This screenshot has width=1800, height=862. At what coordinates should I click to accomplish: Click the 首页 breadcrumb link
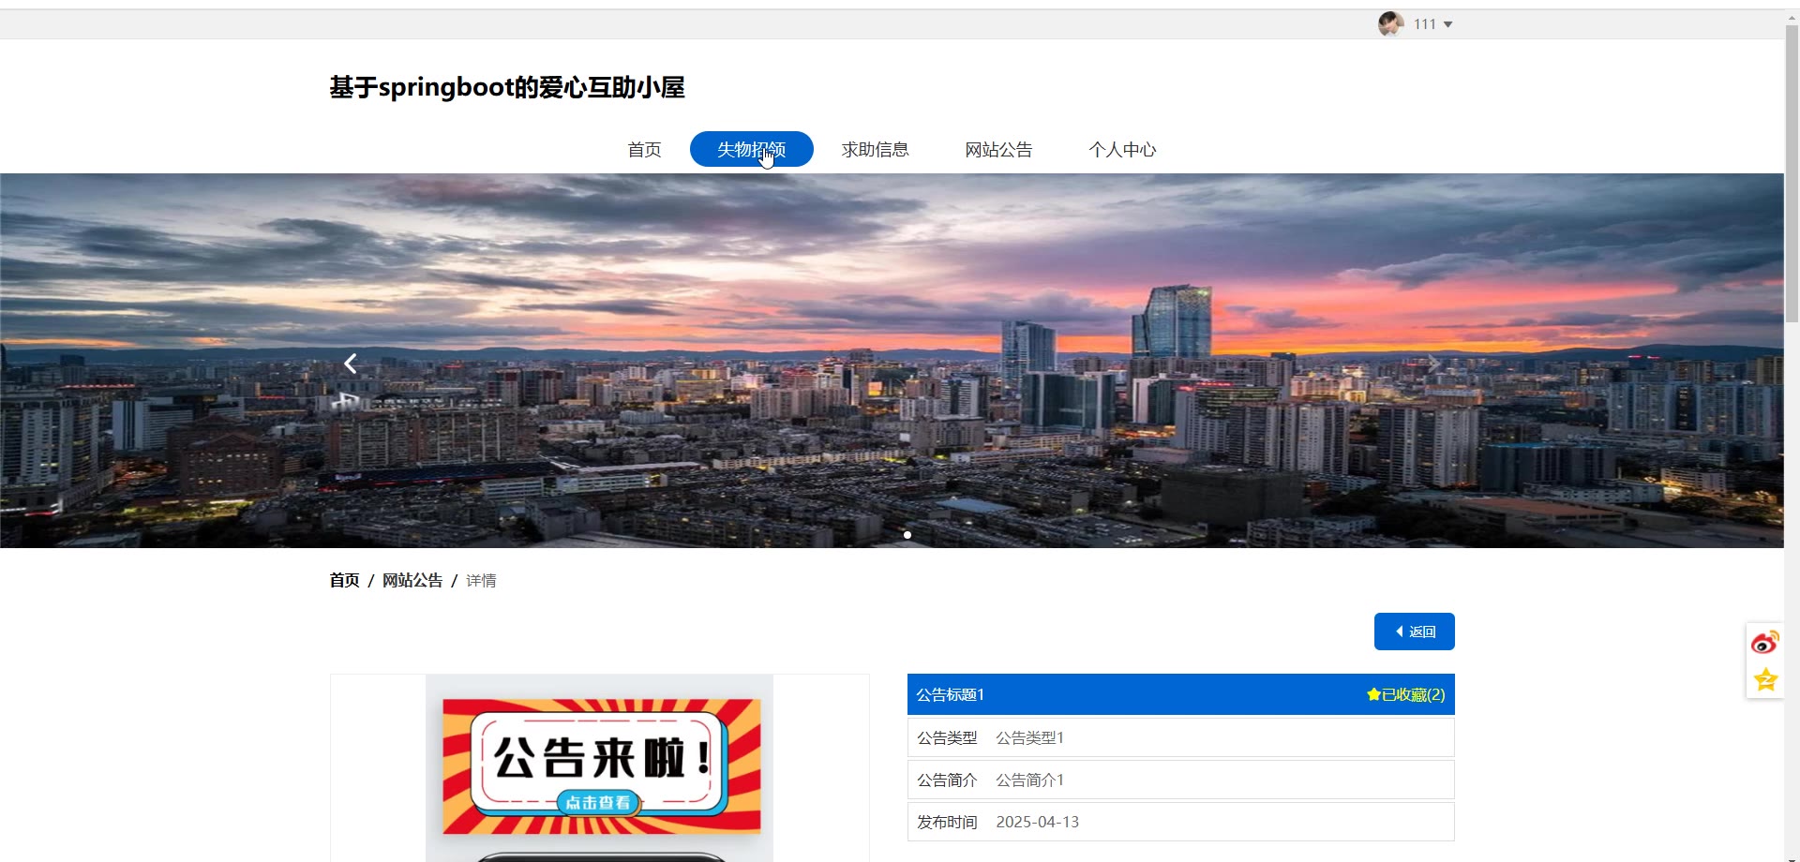pyautogui.click(x=344, y=581)
